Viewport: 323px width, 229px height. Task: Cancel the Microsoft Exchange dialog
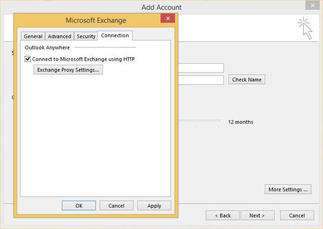116,206
